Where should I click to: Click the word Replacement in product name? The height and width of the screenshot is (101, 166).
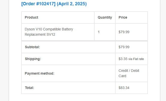click(35, 34)
